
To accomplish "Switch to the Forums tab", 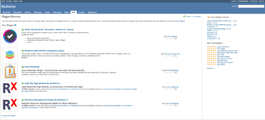I will (82, 12).
